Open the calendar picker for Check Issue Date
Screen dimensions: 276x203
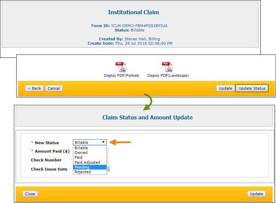click(x=108, y=169)
